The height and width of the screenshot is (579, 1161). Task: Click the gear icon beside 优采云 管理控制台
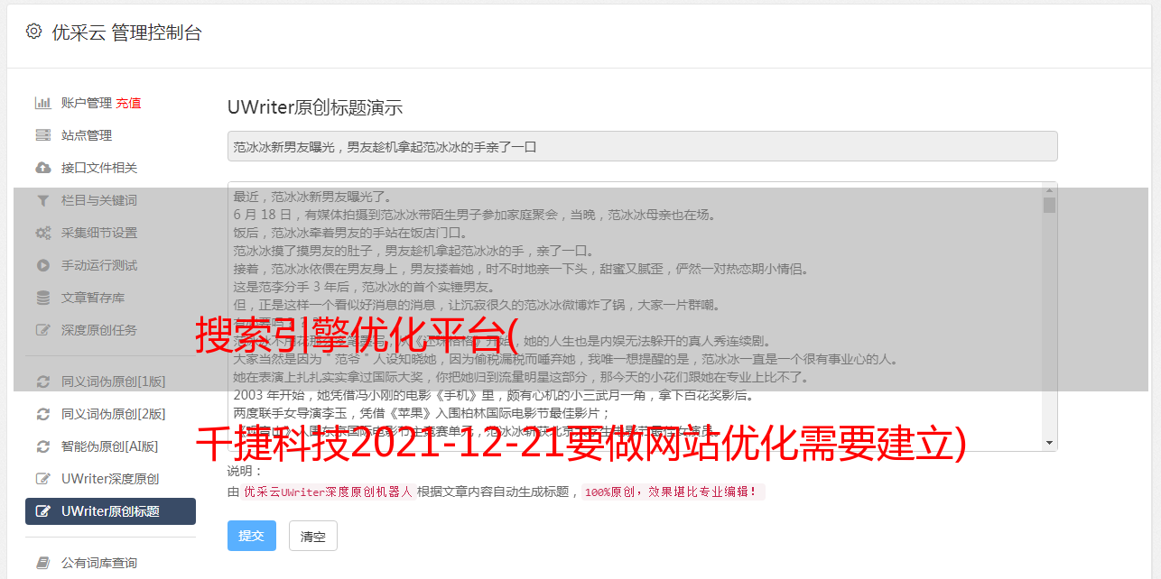[33, 32]
